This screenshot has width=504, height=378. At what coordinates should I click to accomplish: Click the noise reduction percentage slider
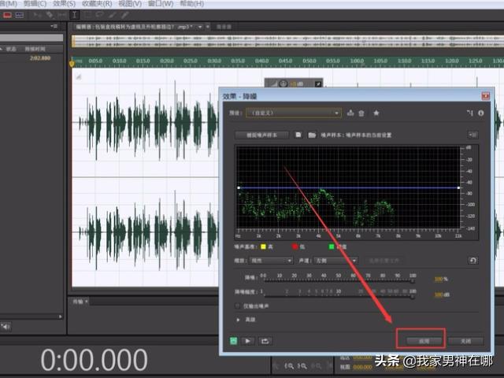[x=337, y=279]
